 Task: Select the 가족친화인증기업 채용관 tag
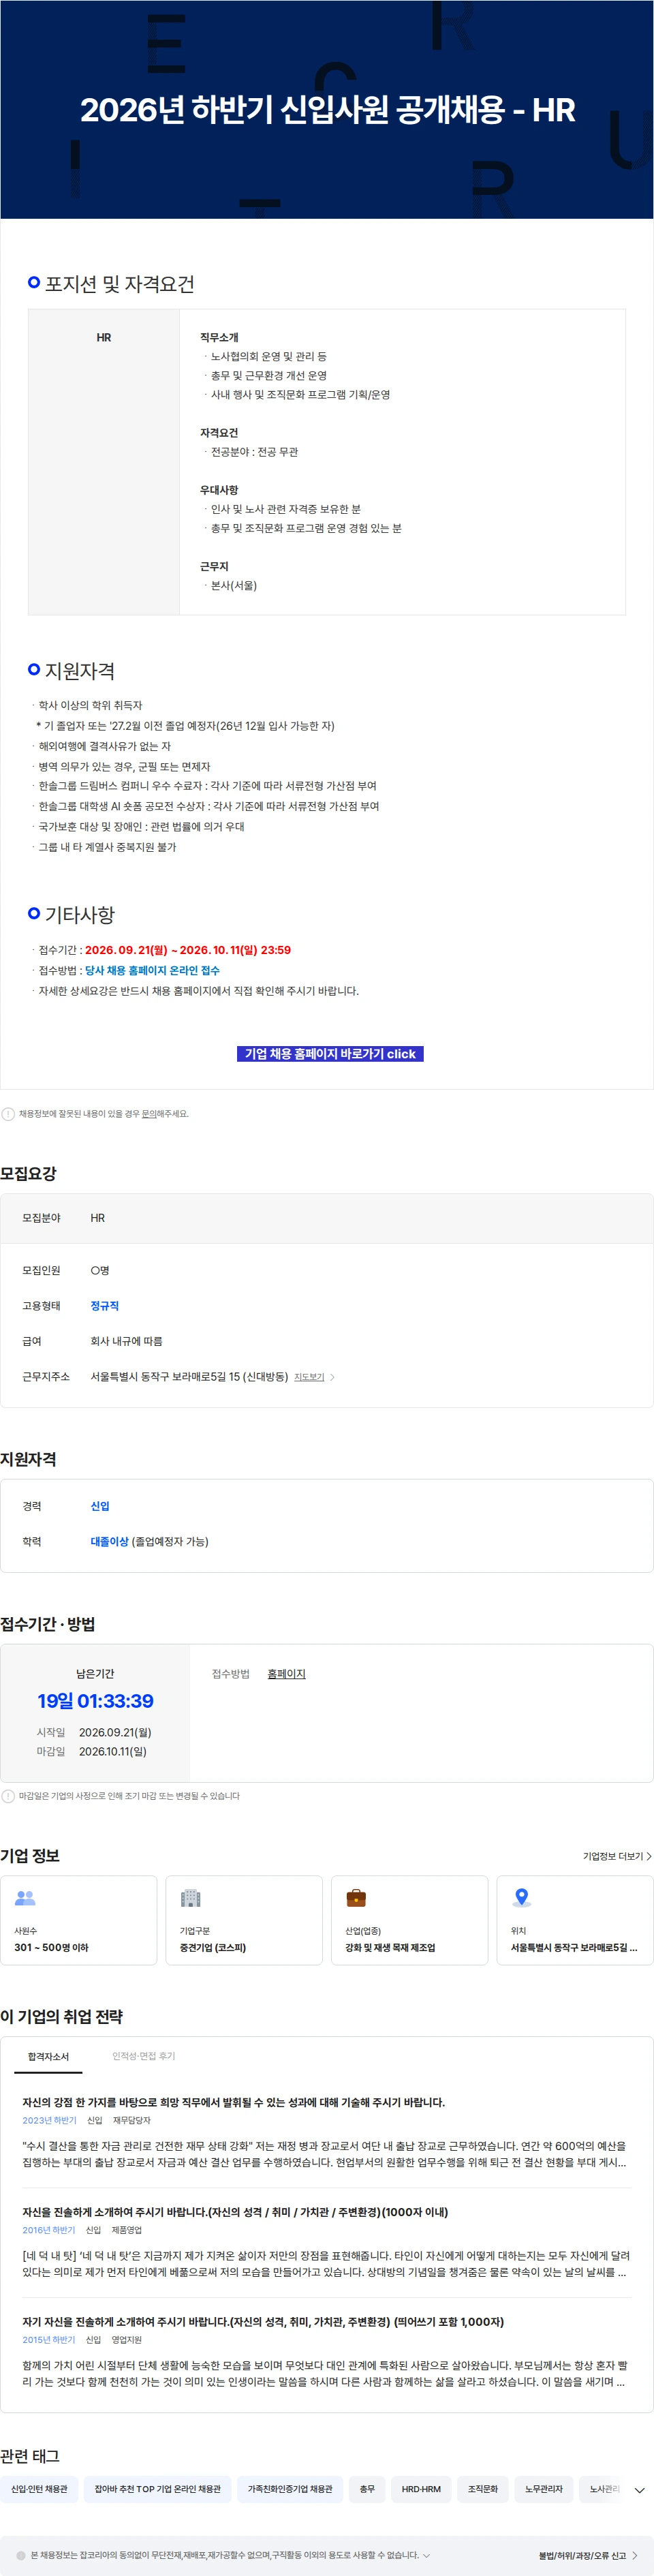pos(290,2489)
